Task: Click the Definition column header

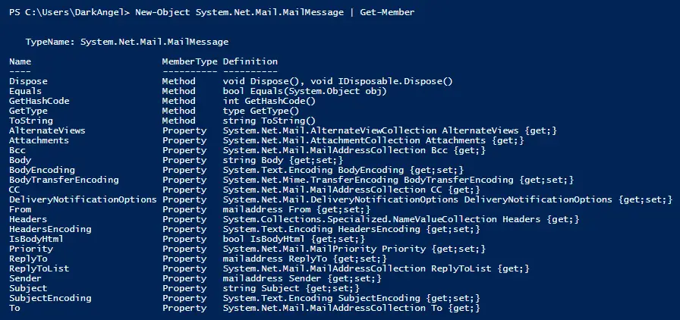Action: (x=250, y=61)
